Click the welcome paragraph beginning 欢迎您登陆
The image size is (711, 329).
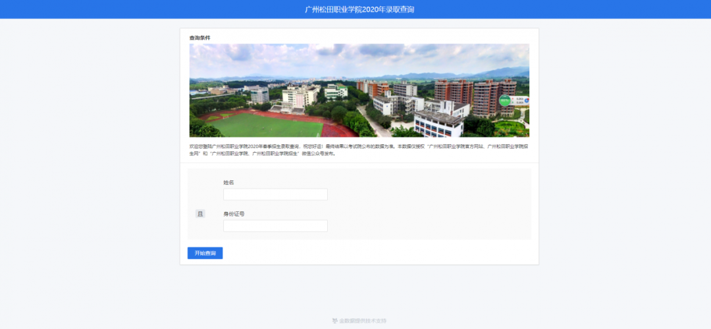pos(359,151)
